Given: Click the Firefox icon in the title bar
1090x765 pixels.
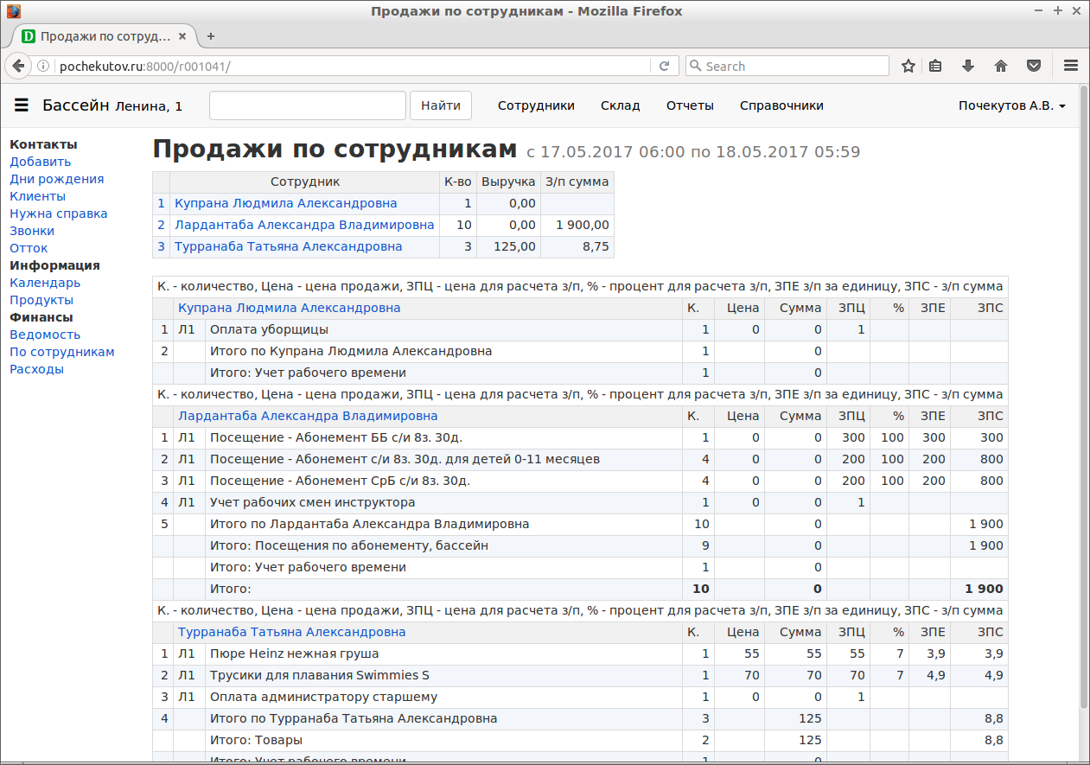Looking at the screenshot, I should click(14, 11).
